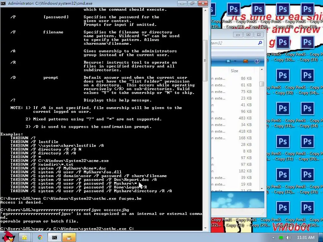The width and height of the screenshot is (323, 242).
Task: Toggle the Explorer preview pane icon
Action: (x=245, y=61)
